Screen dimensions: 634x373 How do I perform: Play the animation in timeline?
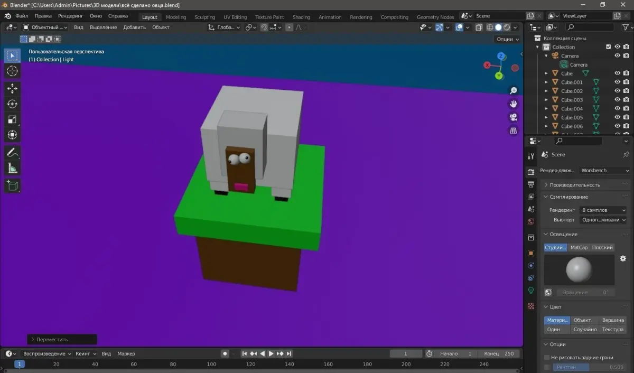271,353
